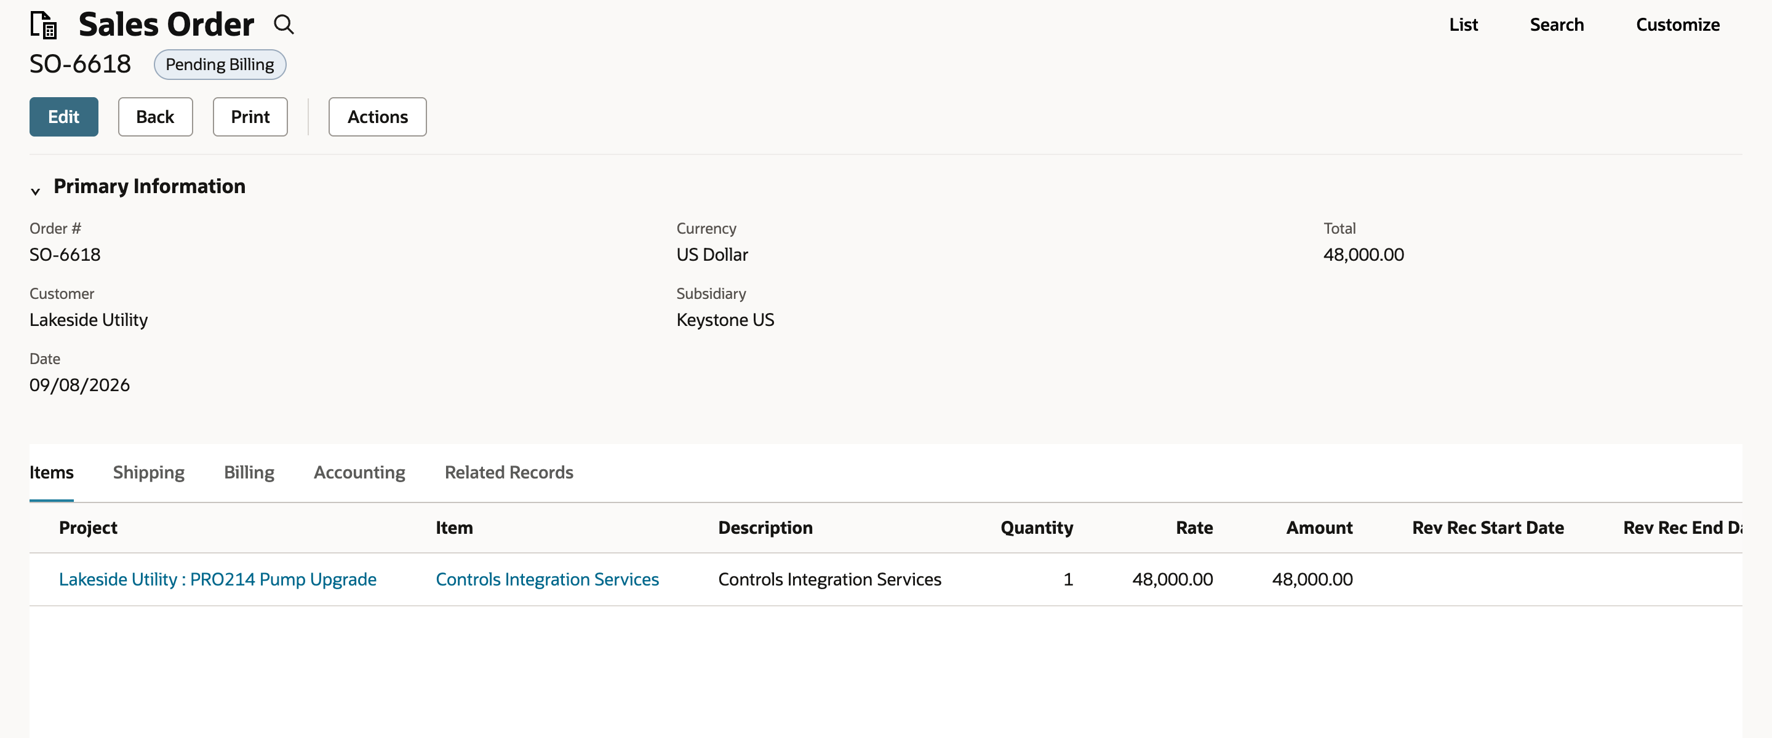Open the Related Records tab
The height and width of the screenshot is (738, 1772).
click(x=509, y=472)
